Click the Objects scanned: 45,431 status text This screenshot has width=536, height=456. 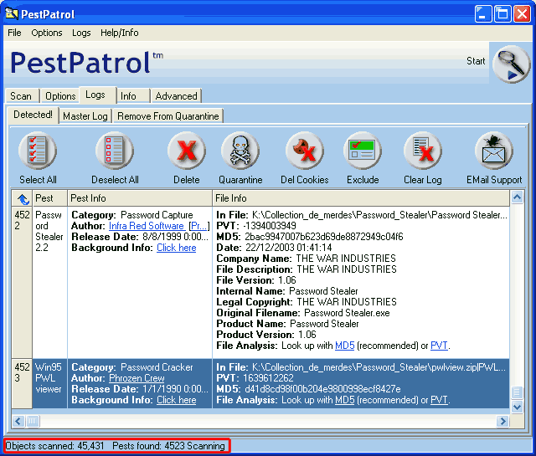[54, 446]
